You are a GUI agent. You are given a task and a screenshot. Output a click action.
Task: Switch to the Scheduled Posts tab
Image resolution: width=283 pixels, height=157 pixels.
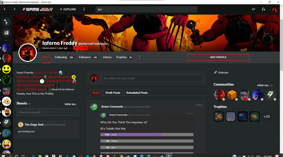point(137,93)
